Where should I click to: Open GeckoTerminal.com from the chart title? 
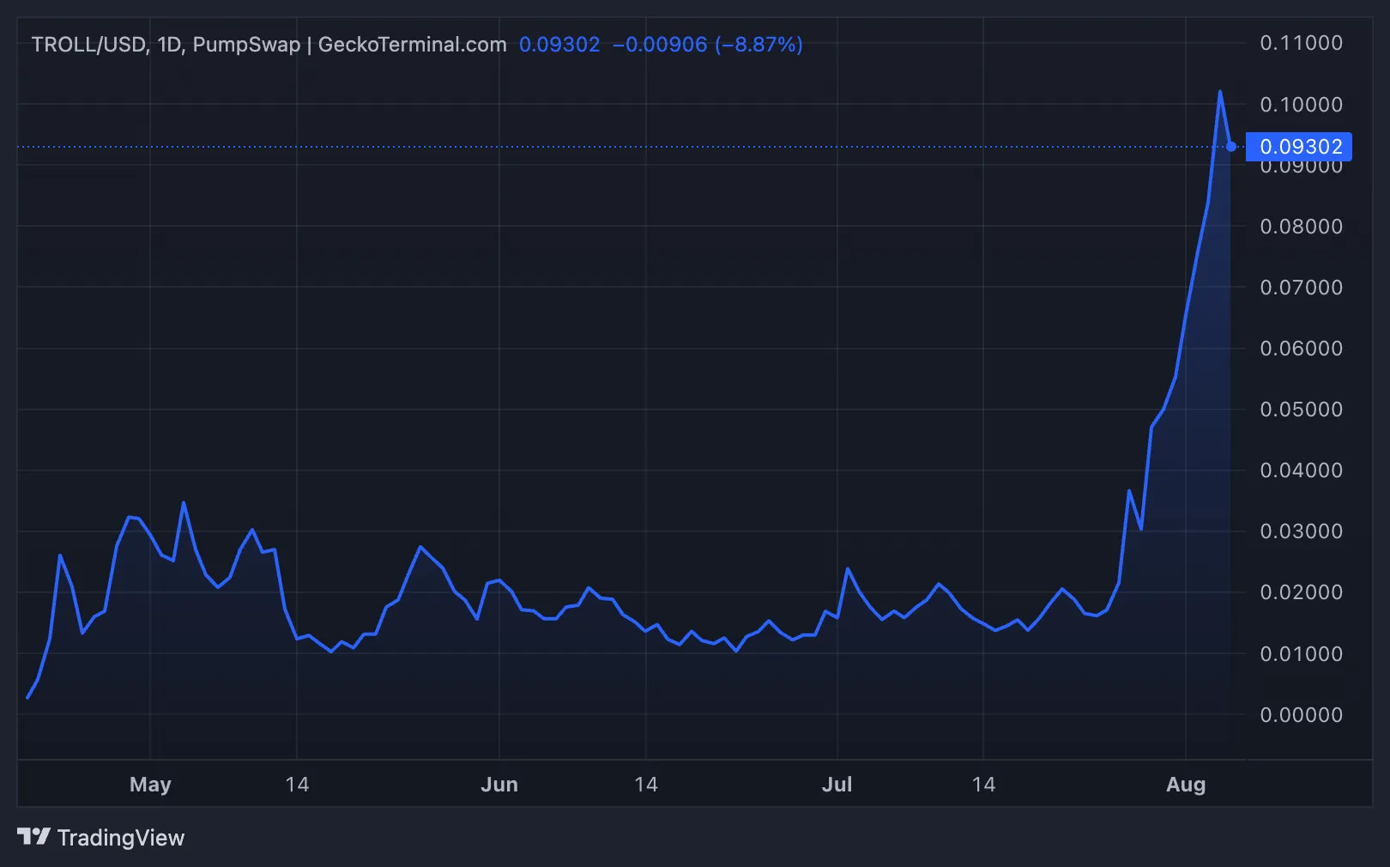coord(411,44)
